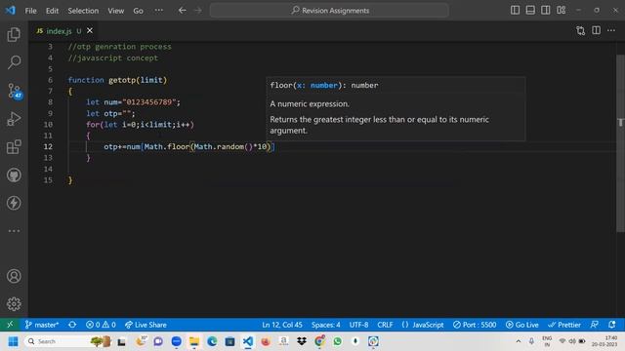625x351 pixels.
Task: Open the editor More Actions menu
Action: 611,30
